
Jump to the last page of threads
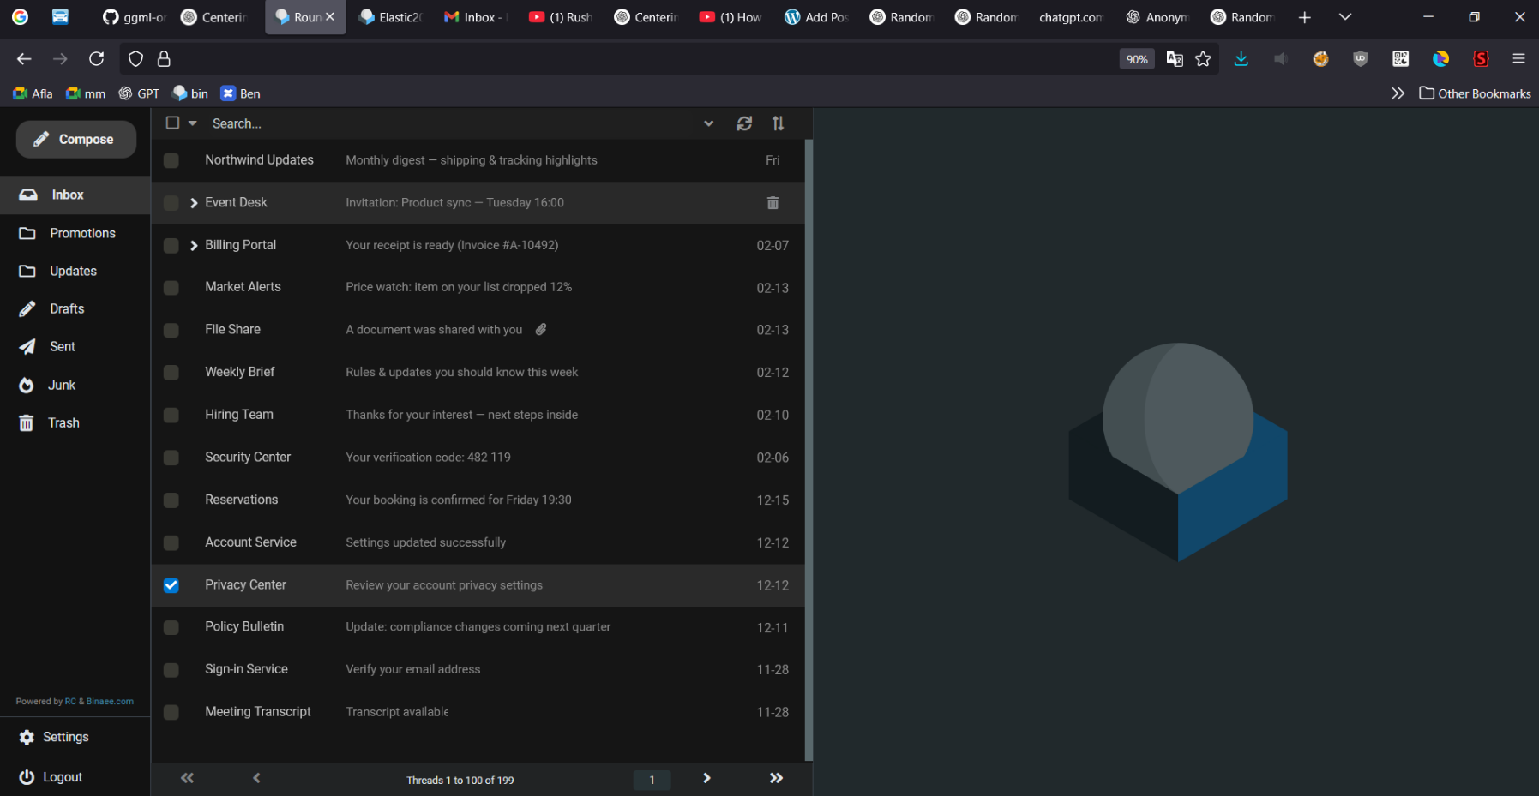(776, 778)
